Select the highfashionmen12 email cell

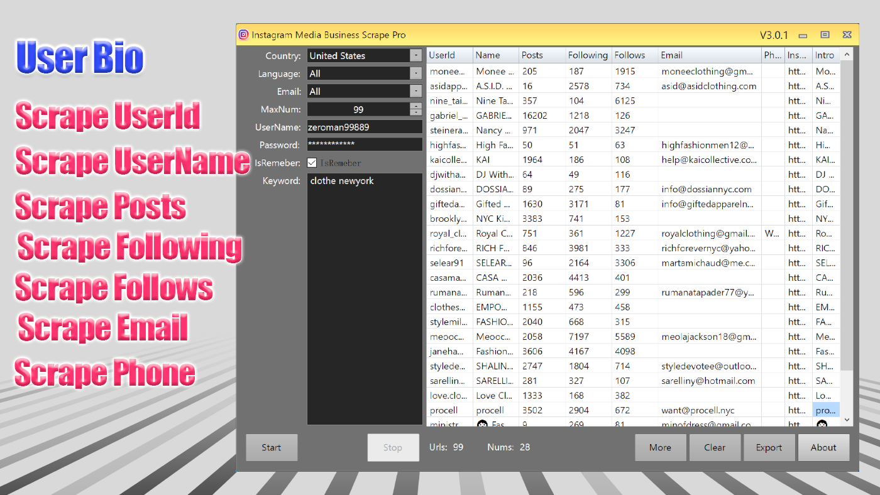click(x=710, y=145)
